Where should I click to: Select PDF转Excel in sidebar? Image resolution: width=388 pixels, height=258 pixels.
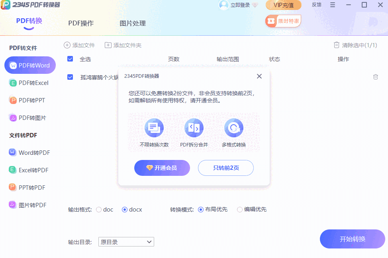33,83
